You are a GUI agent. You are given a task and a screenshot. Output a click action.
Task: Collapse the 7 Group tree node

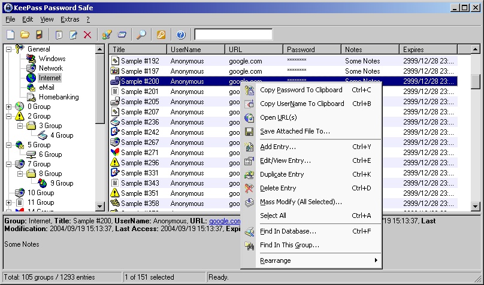8,164
